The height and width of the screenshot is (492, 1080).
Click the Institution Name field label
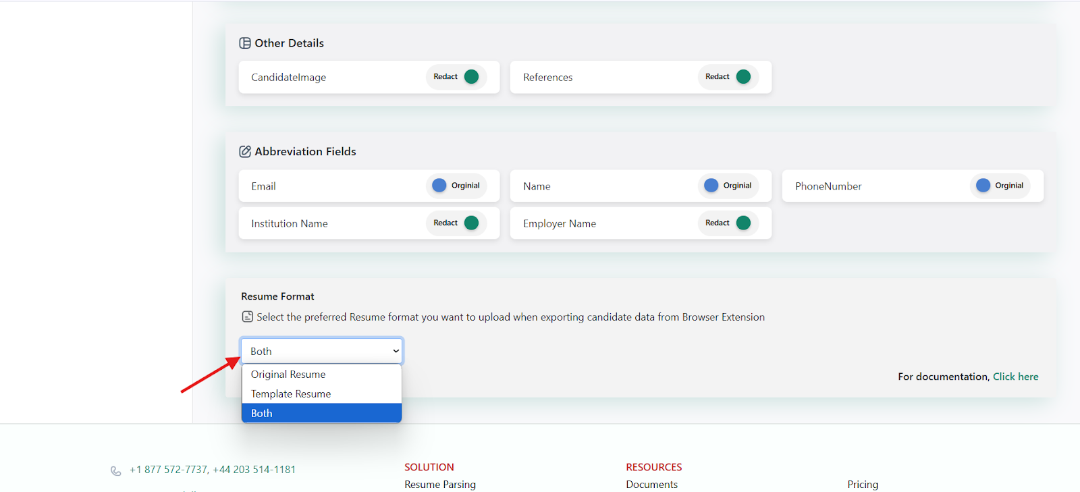tap(290, 223)
